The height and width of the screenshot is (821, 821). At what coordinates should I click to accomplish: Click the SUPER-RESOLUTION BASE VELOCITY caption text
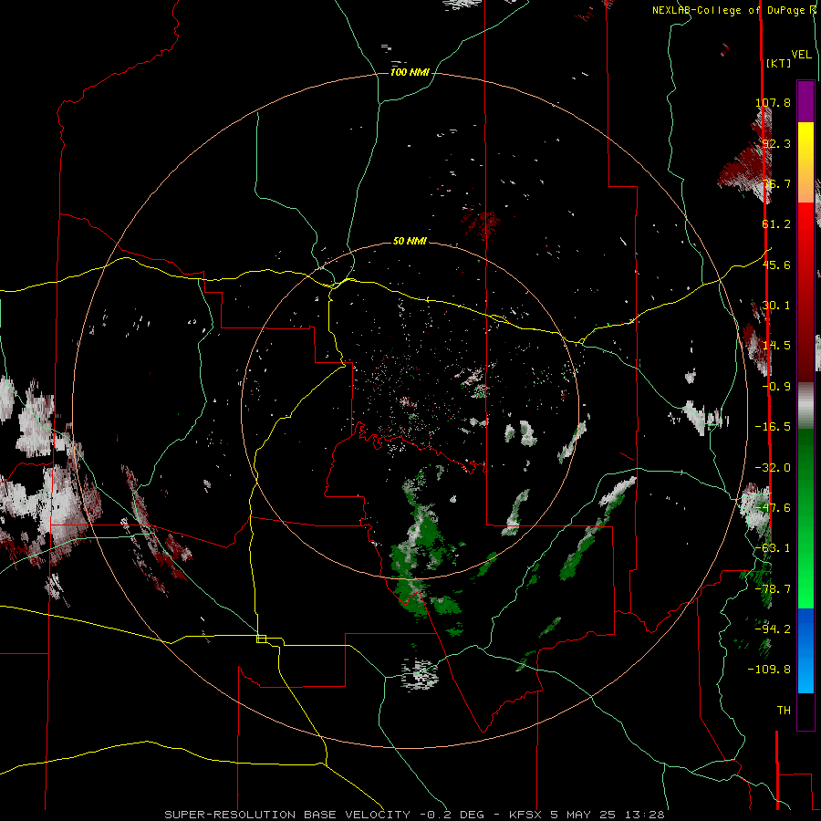tap(287, 815)
